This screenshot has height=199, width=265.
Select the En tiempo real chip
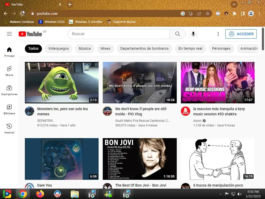[x=190, y=48]
